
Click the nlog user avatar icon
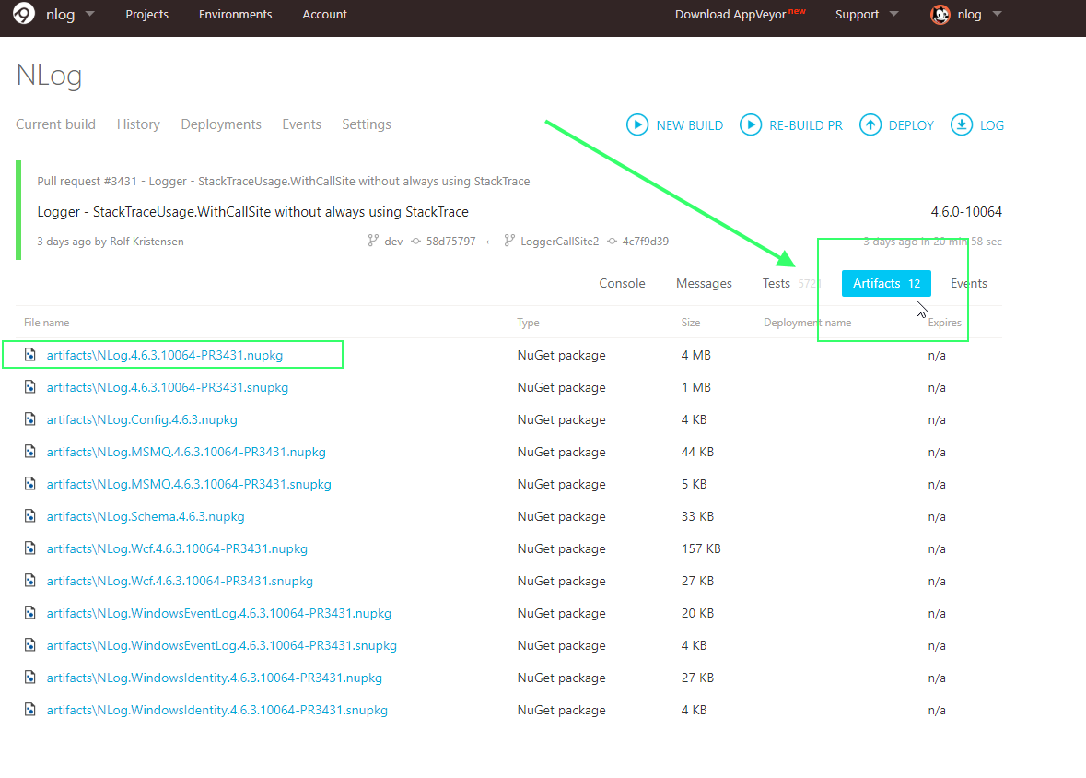click(940, 14)
